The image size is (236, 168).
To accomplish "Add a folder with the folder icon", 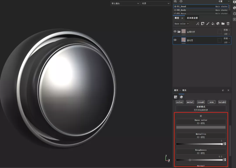I will (223, 24).
